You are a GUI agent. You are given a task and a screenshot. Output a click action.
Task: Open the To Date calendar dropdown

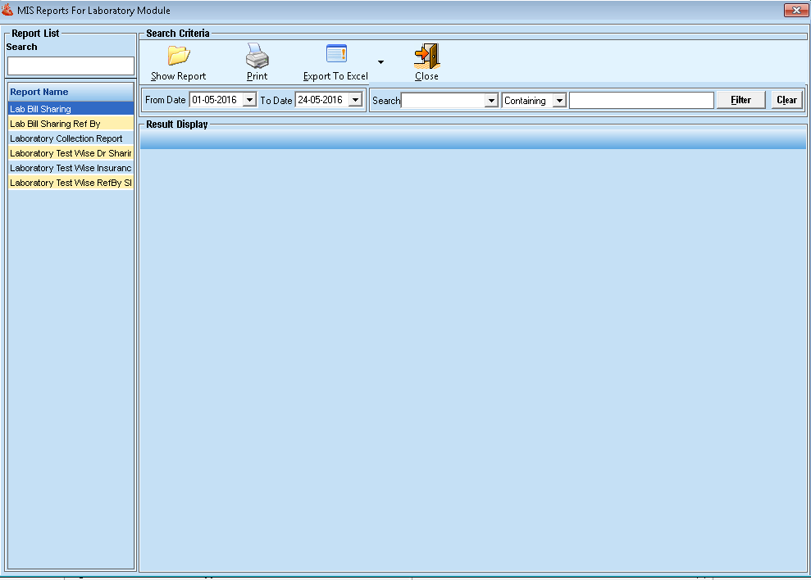pos(355,100)
